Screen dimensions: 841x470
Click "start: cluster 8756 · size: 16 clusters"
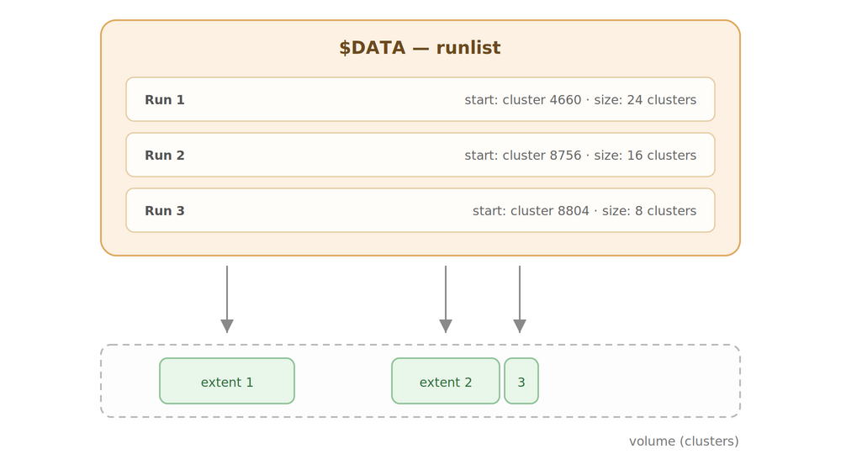pos(580,156)
